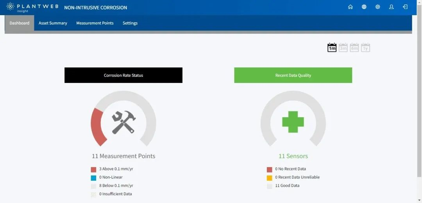Click the user account icon
Viewport: 422px width, 203px height.
(x=391, y=7)
